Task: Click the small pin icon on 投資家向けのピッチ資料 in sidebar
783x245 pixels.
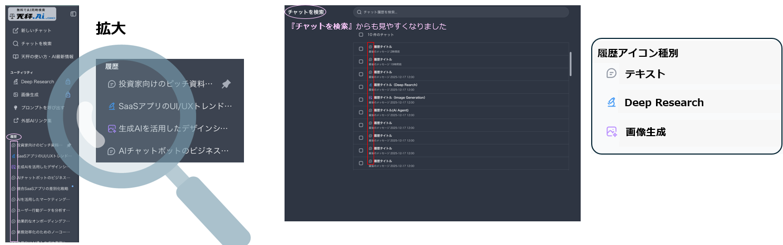Action: point(68,145)
